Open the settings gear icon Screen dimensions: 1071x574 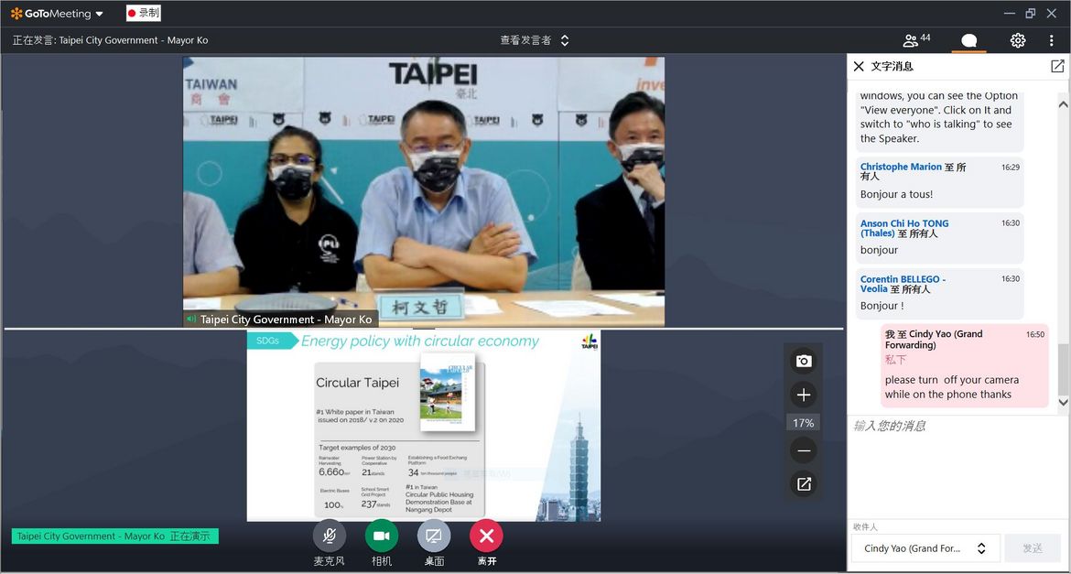(x=1018, y=40)
